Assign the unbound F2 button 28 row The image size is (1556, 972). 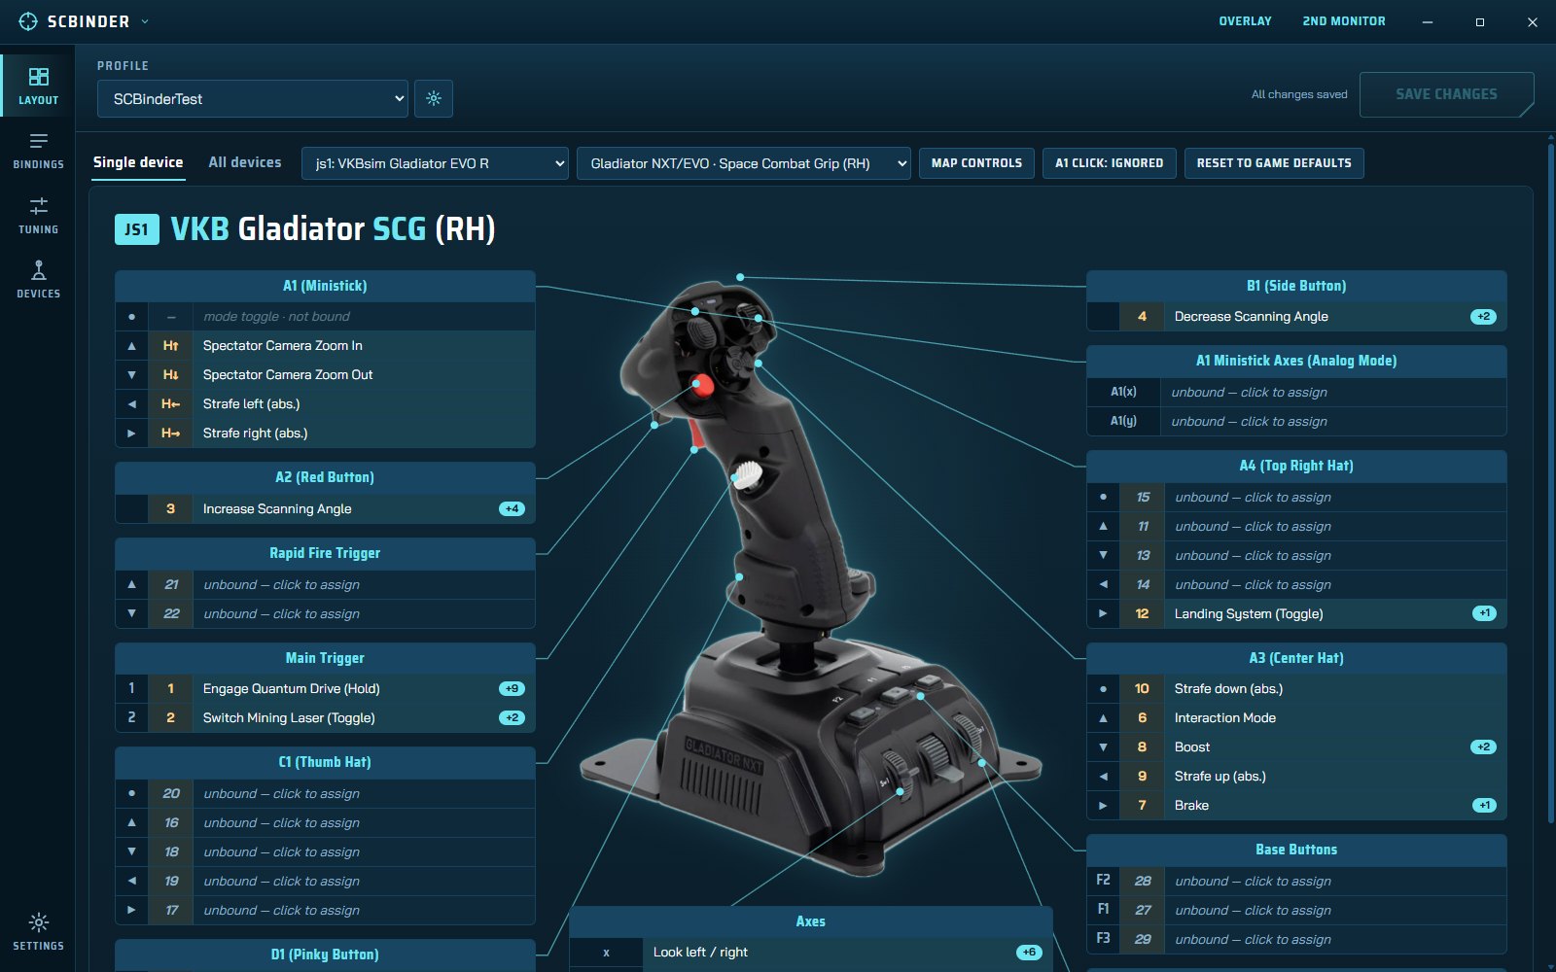click(x=1296, y=881)
